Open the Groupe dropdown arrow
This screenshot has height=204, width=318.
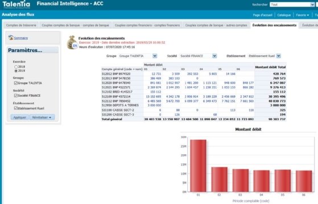pos(155,56)
